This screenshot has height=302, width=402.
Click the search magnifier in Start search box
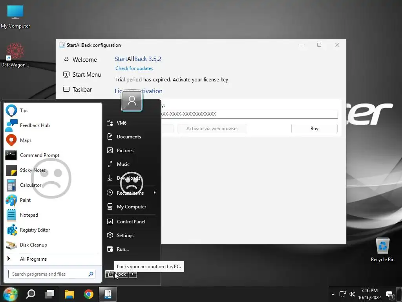(x=91, y=274)
